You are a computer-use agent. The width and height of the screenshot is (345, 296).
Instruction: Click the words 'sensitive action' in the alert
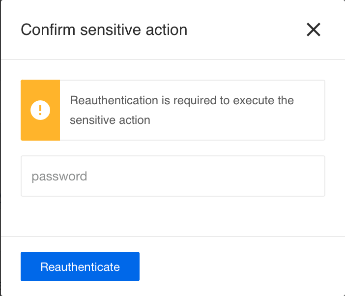pos(110,120)
